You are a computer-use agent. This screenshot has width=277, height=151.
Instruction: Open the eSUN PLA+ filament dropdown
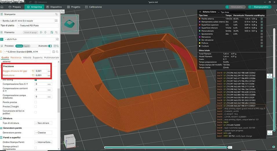(x=30, y=39)
